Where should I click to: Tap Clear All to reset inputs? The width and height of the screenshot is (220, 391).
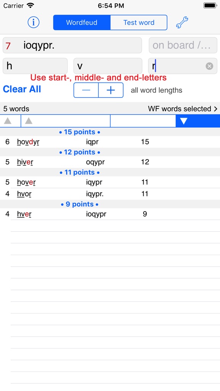coord(22,89)
